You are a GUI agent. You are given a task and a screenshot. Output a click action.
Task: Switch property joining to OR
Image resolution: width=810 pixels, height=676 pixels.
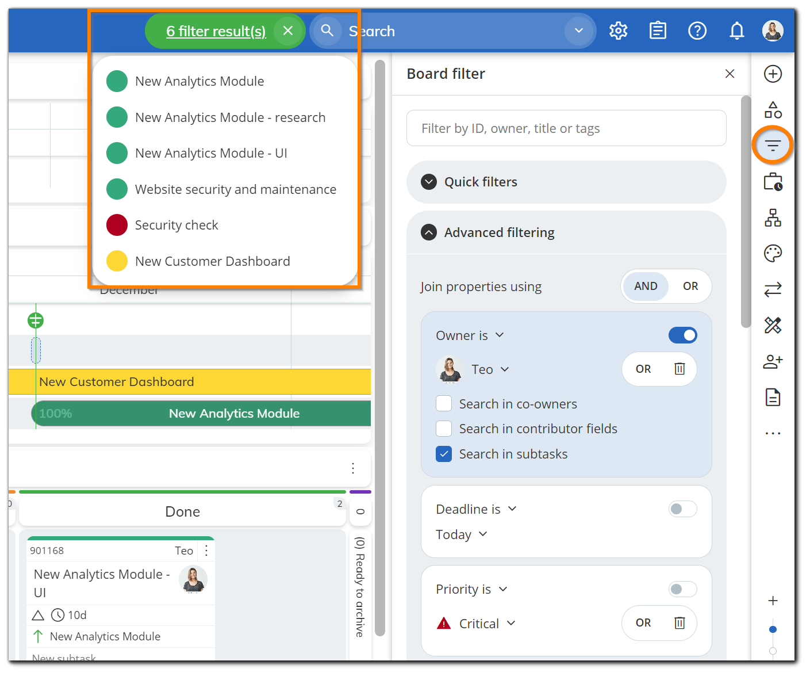690,286
